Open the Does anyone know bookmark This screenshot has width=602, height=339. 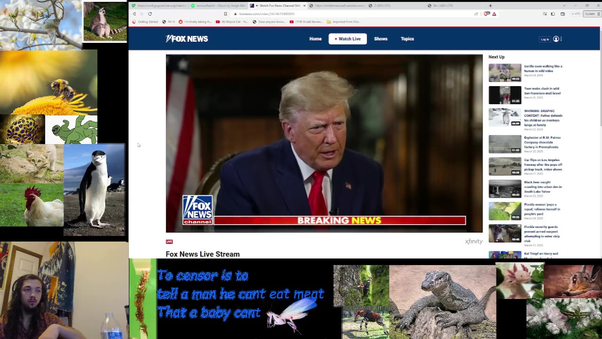click(269, 22)
